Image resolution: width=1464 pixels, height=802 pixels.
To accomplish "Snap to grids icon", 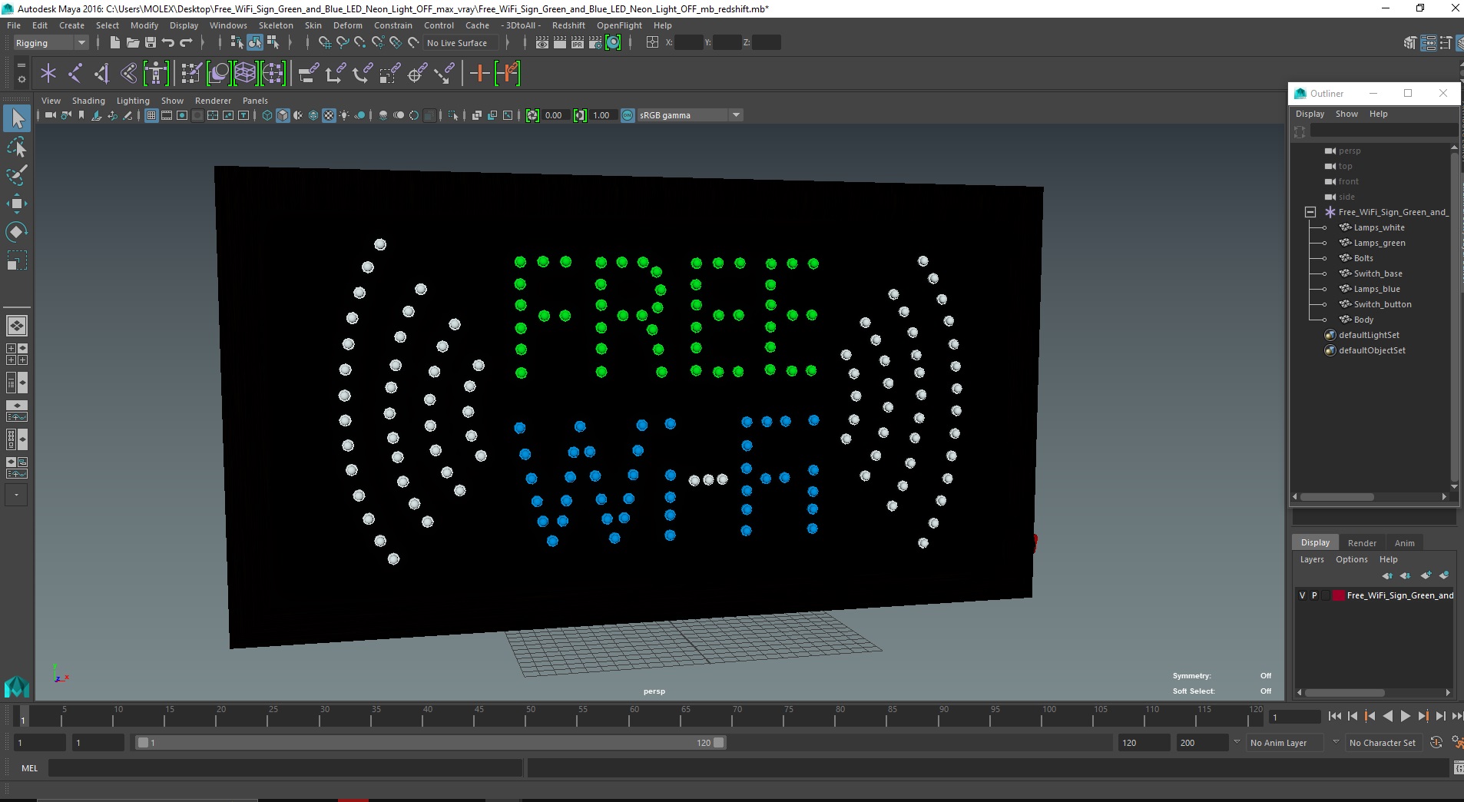I will 325,43.
